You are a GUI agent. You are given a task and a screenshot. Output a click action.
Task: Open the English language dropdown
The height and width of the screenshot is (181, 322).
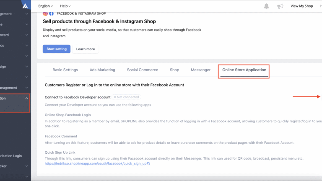tap(45, 6)
